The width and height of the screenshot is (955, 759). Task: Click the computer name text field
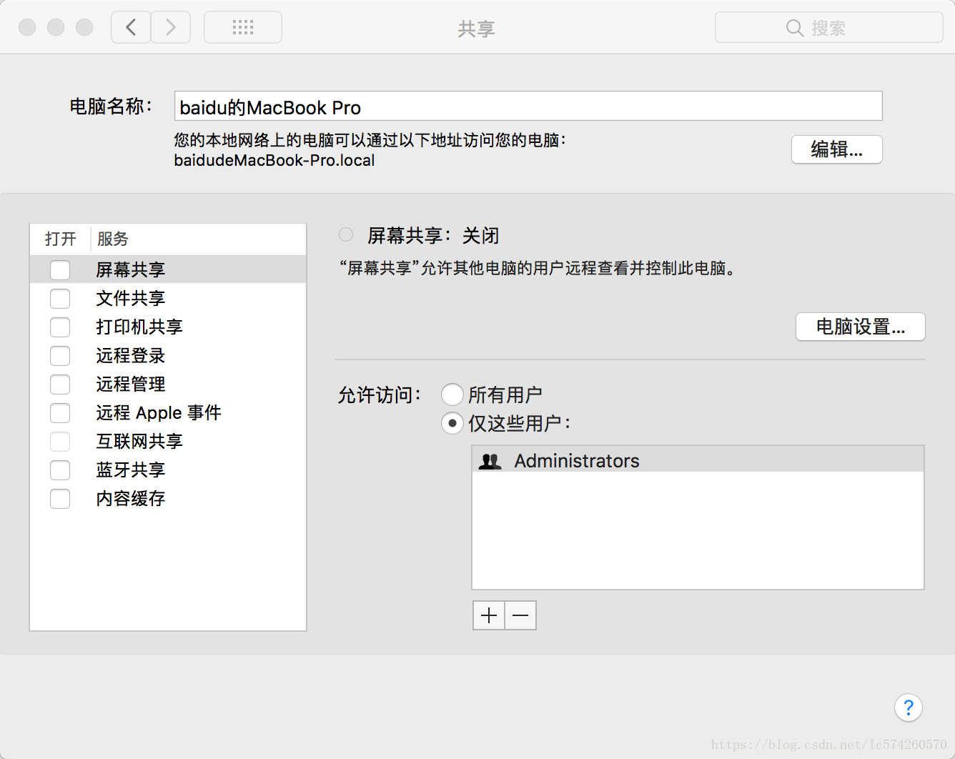tap(528, 106)
